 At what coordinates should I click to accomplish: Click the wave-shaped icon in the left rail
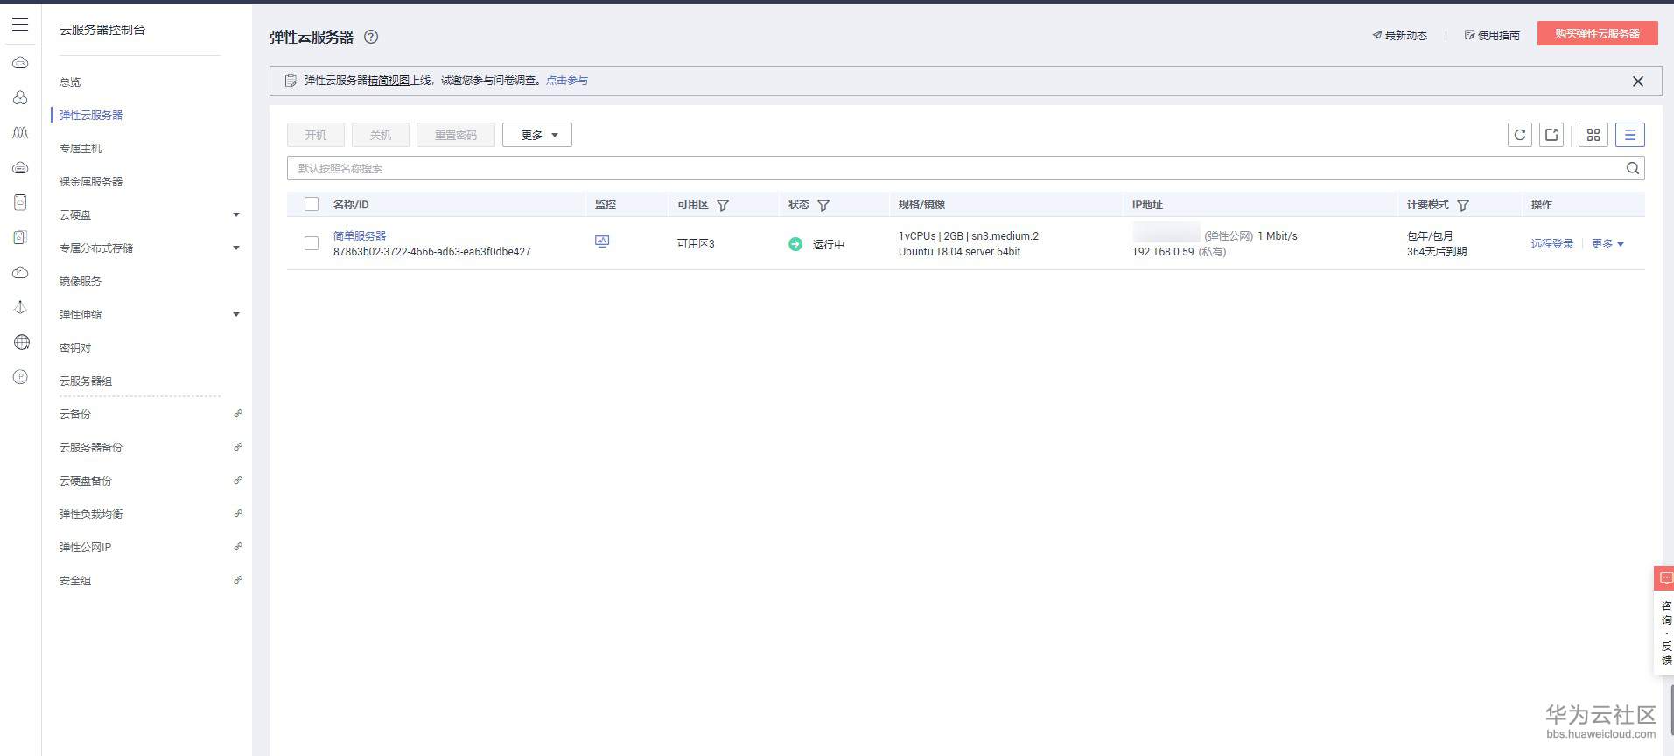(x=20, y=132)
